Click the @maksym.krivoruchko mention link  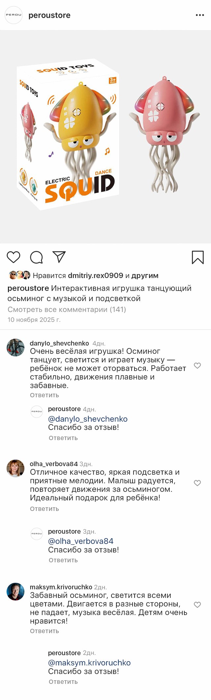click(89, 663)
